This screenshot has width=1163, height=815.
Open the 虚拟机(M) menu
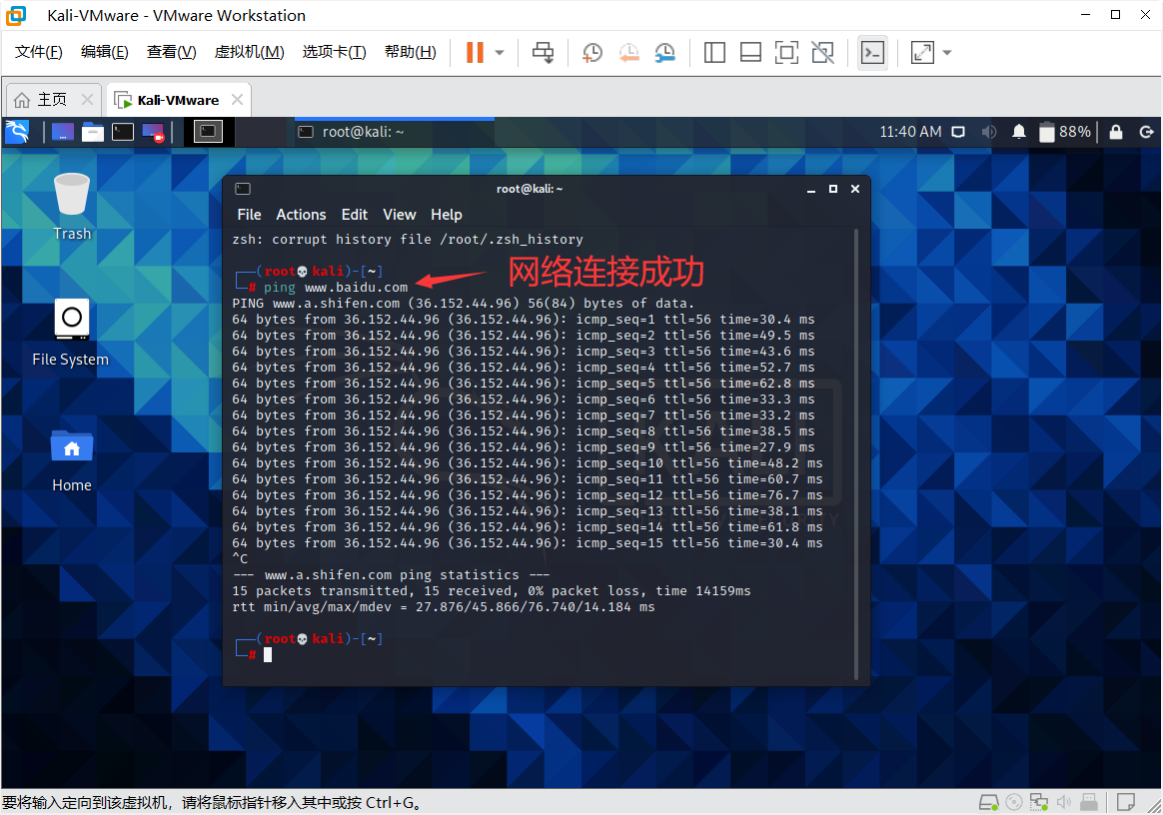click(x=249, y=52)
